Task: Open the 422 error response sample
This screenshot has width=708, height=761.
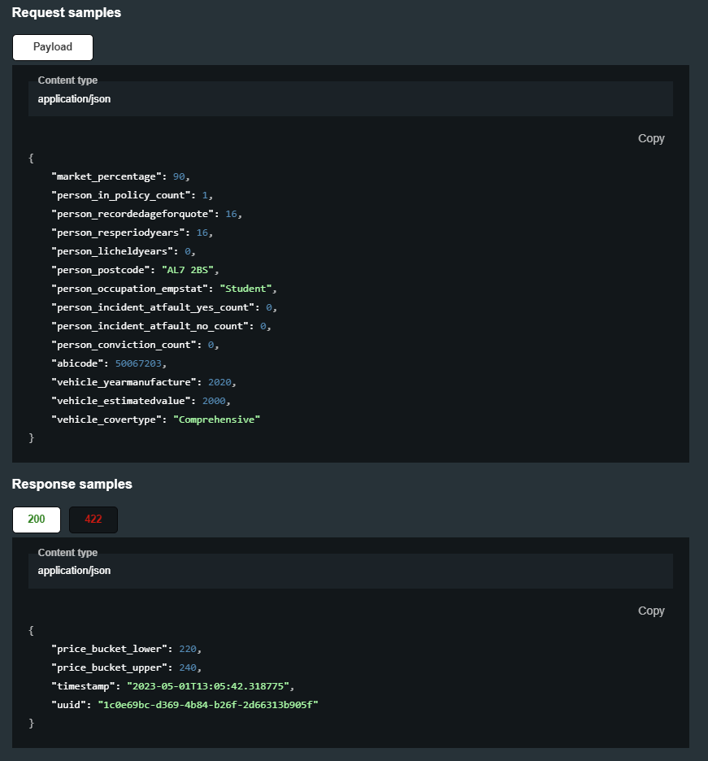Action: click(93, 520)
